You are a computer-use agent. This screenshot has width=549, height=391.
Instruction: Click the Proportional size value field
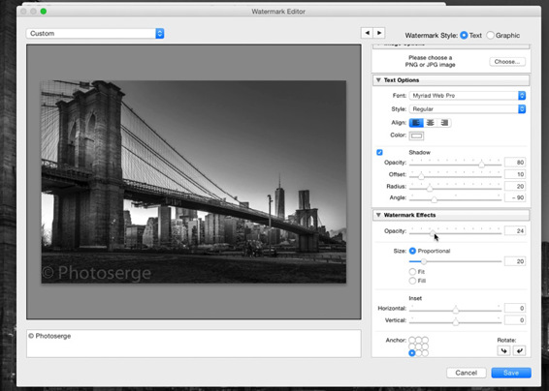pos(515,261)
